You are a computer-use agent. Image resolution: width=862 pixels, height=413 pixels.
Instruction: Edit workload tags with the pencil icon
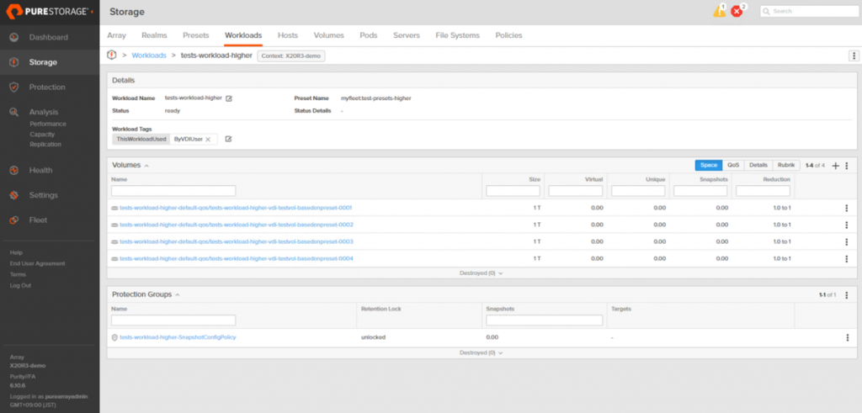coord(228,139)
